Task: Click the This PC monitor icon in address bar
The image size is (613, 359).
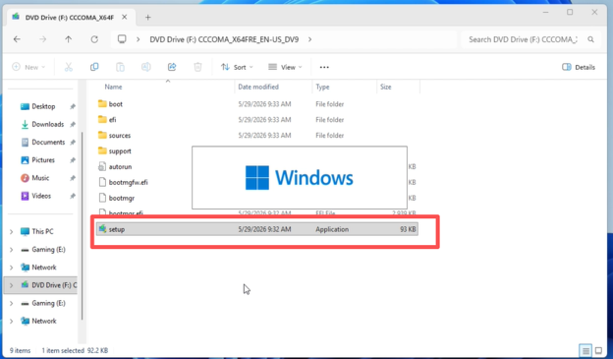Action: [122, 39]
